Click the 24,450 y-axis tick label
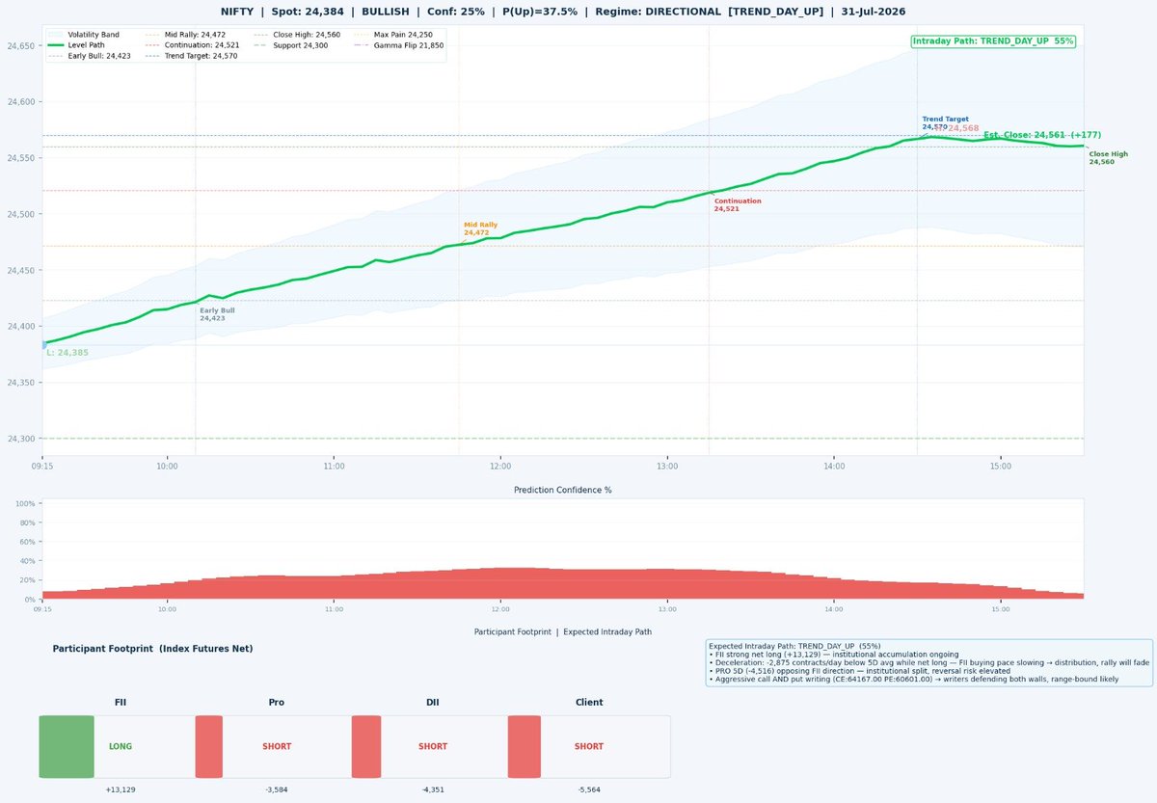The image size is (1157, 803). pos(21,270)
